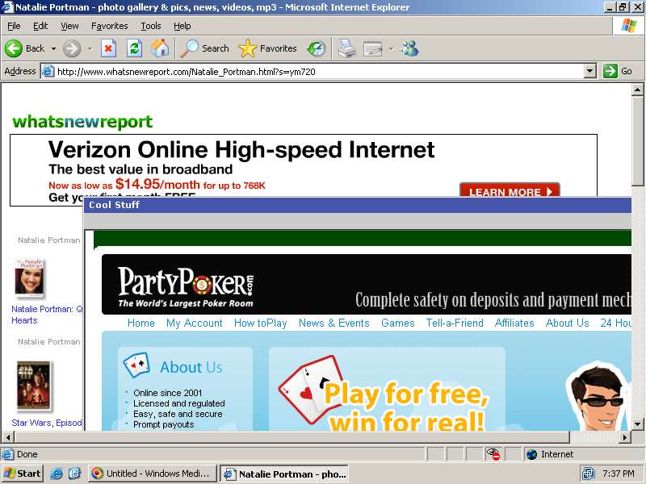Screen dimensions: 646x484
Task: Open the Tell-a-Friend link
Action: tap(455, 323)
